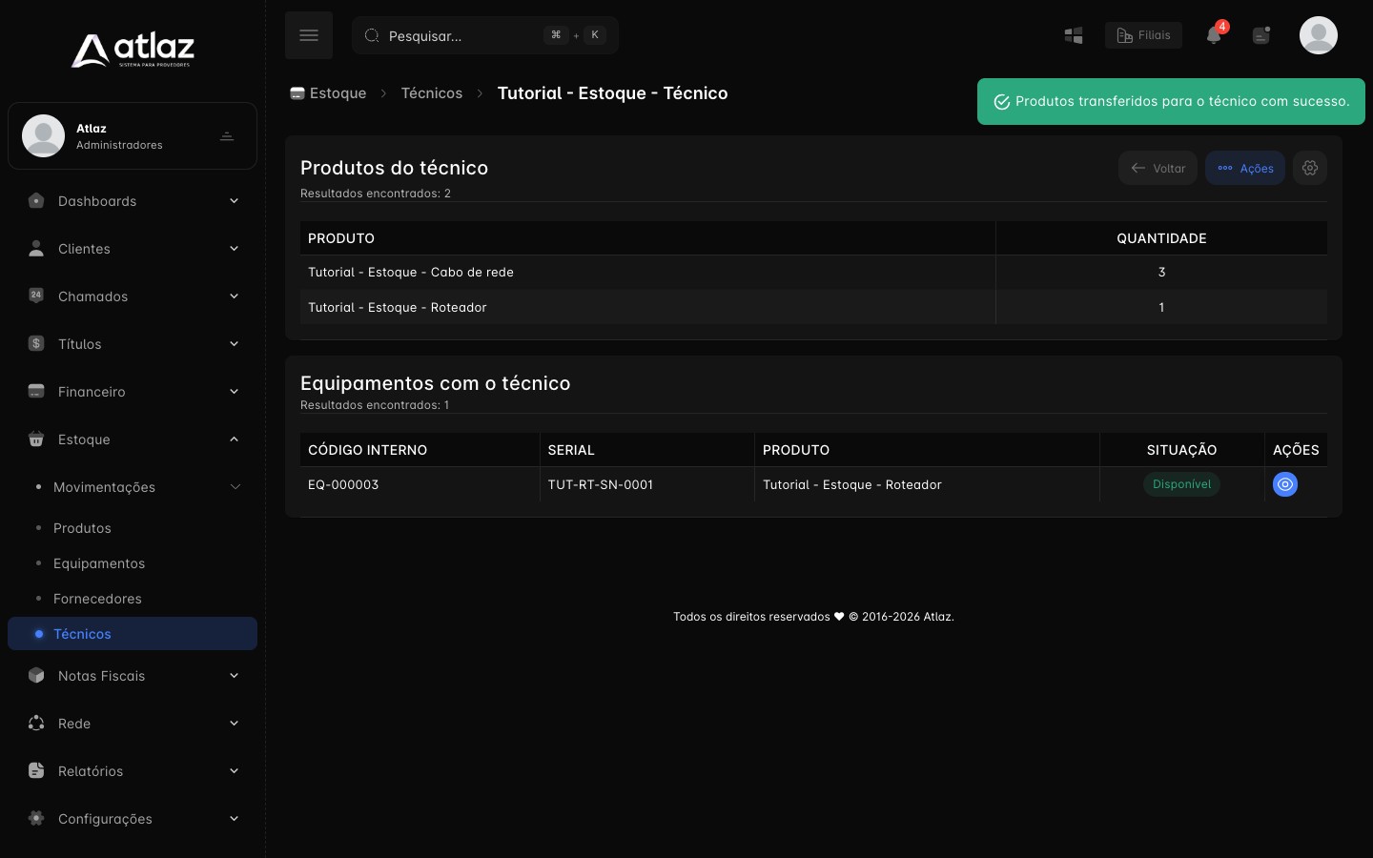Viewport: 1373px width, 858px height.
Task: Select Técnicos in the Estoque submenu
Action: point(133,634)
